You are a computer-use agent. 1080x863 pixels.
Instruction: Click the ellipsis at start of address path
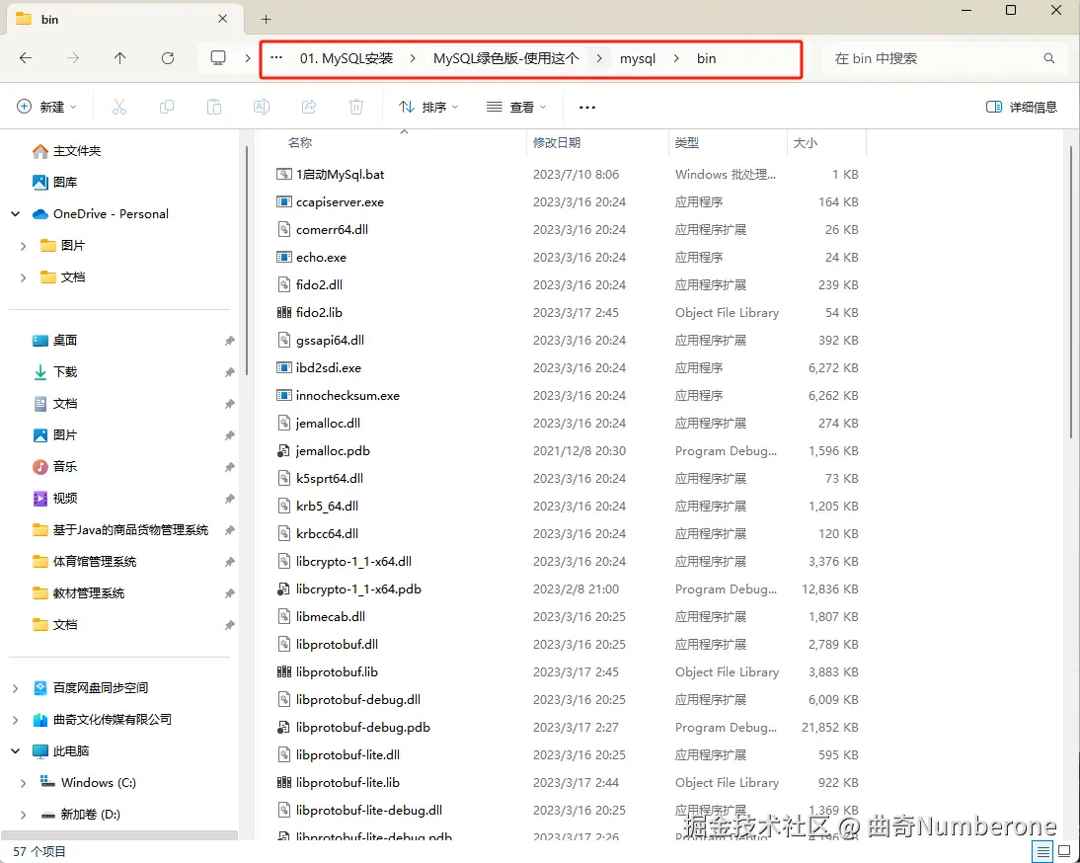276,58
